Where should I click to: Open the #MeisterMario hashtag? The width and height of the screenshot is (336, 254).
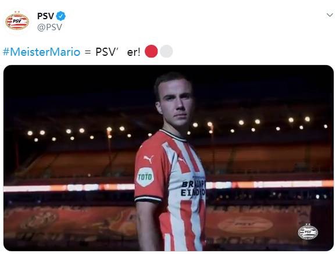point(42,52)
